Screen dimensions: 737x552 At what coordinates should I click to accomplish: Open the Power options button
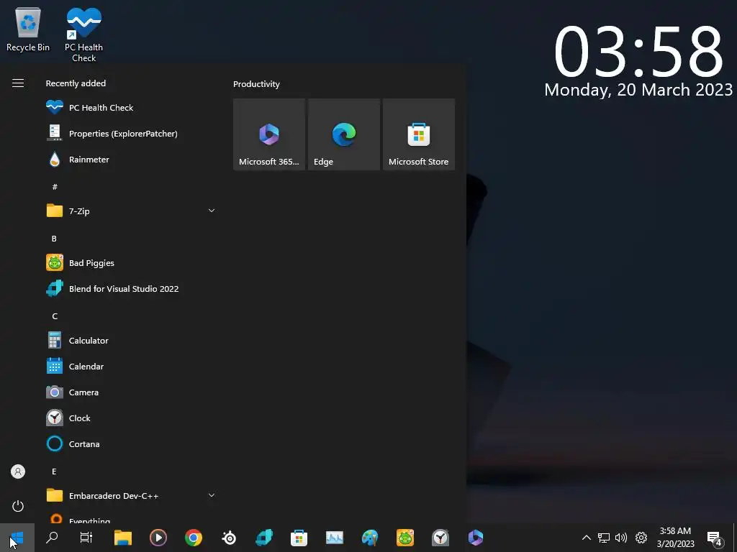point(18,506)
